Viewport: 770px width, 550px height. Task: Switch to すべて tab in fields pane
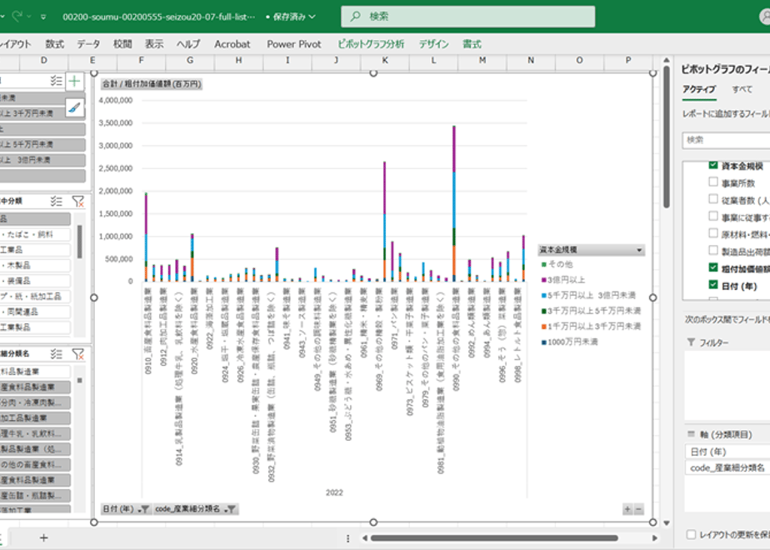(742, 89)
